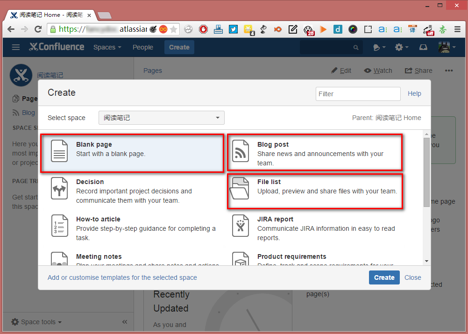Click the blue Create button in dialog

pos(384,277)
